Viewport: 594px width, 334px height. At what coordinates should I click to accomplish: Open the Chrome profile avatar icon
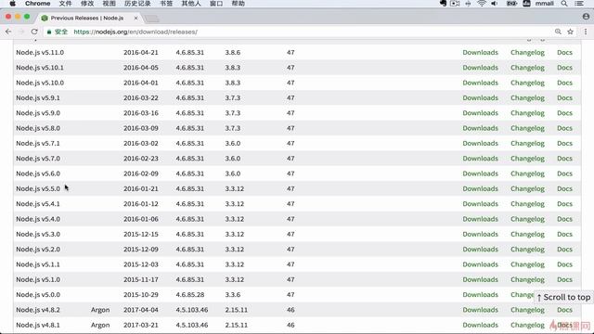pyautogui.click(x=586, y=17)
